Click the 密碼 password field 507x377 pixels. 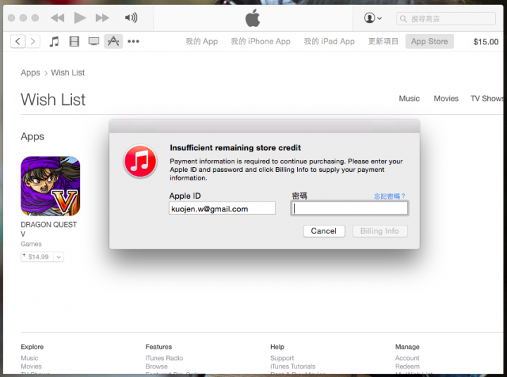click(349, 209)
